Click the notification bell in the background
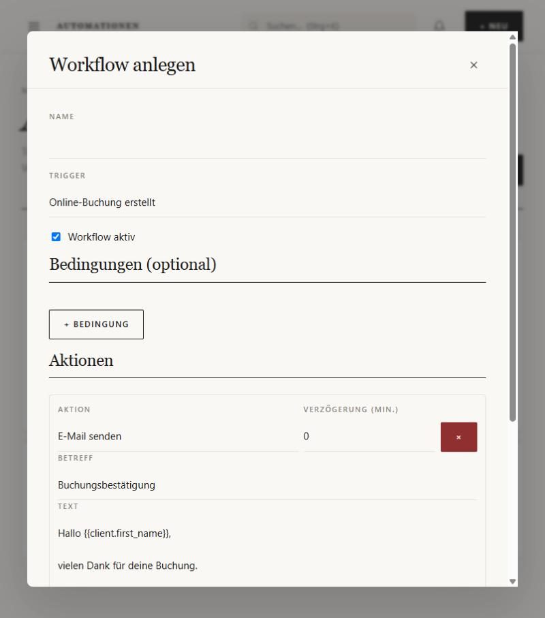Image resolution: width=545 pixels, height=618 pixels. tap(439, 26)
